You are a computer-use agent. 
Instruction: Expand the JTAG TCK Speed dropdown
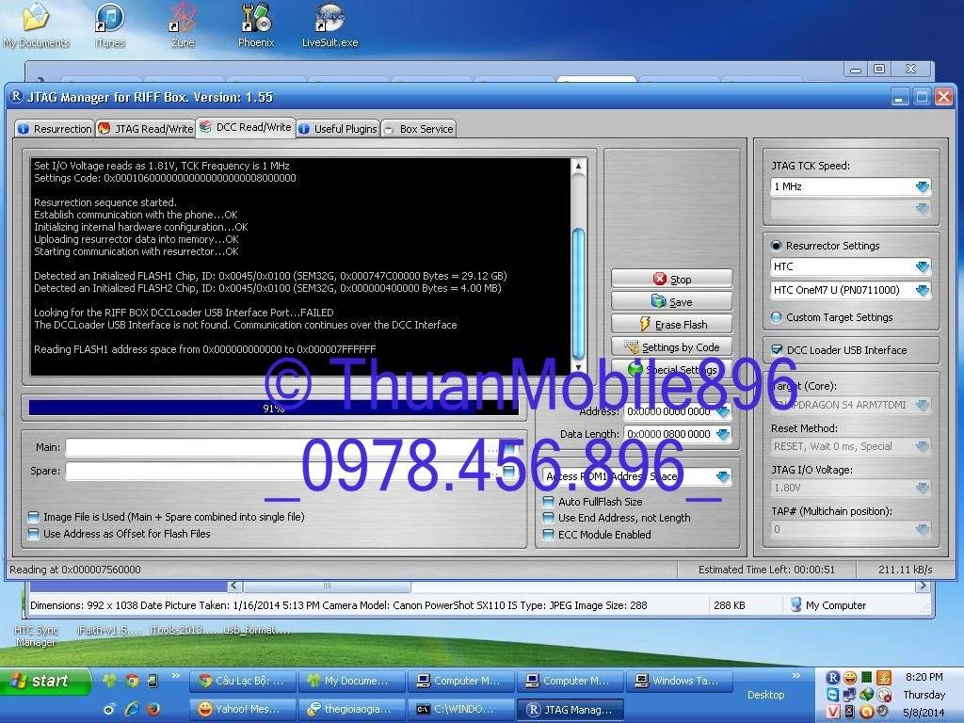(x=922, y=186)
